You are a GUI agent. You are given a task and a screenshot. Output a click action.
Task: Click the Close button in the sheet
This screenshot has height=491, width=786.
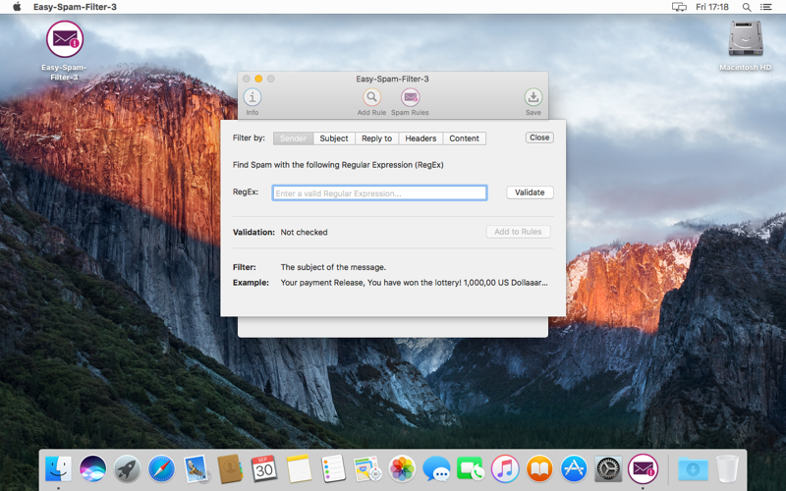[539, 137]
